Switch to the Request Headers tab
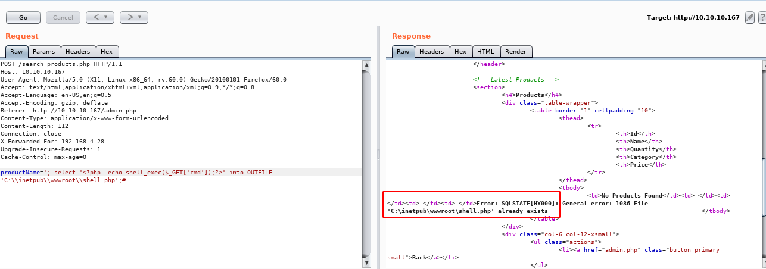Screen dimensions: 766x269 point(78,52)
